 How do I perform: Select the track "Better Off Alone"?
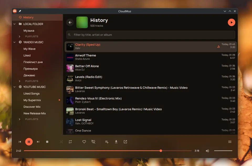point(151,68)
